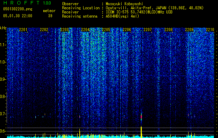Click the meteor count 39
The image size is (218, 138).
click(50, 16)
